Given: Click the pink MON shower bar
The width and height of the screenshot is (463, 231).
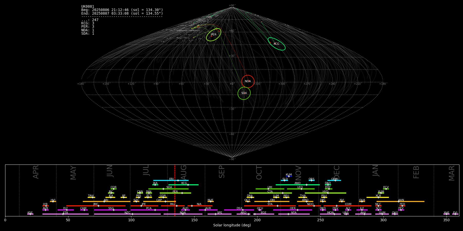Looking at the screenshot, I should tap(331, 214).
